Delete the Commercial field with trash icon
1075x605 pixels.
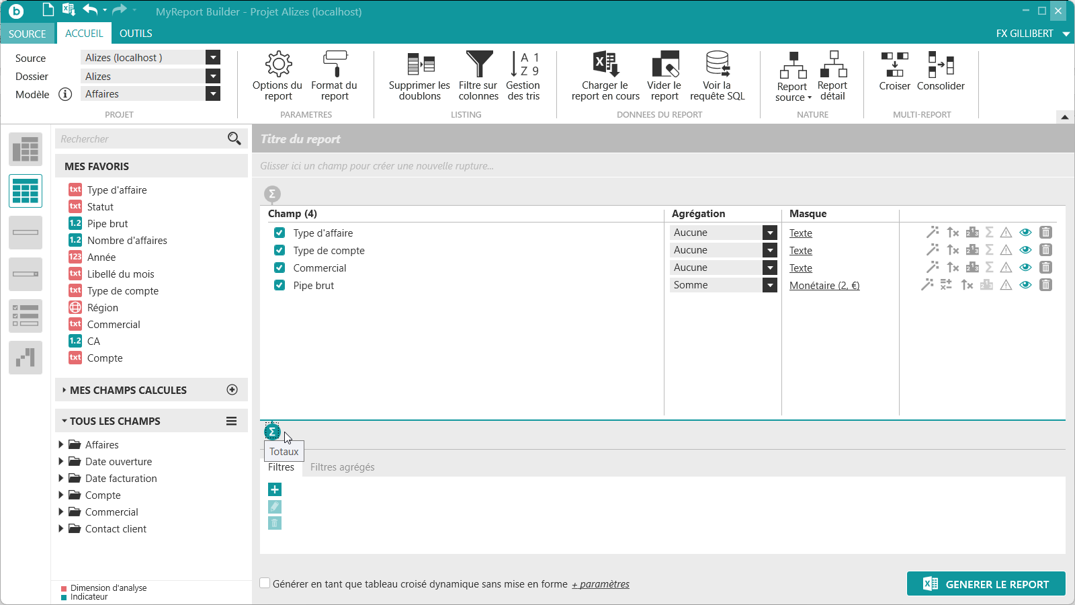point(1045,268)
